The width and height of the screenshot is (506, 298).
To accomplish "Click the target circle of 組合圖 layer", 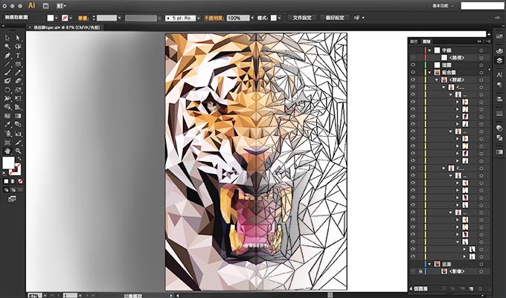I will tap(481, 73).
